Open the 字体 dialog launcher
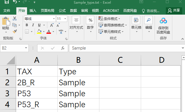The width and height of the screenshot is (185, 112). click(66, 39)
